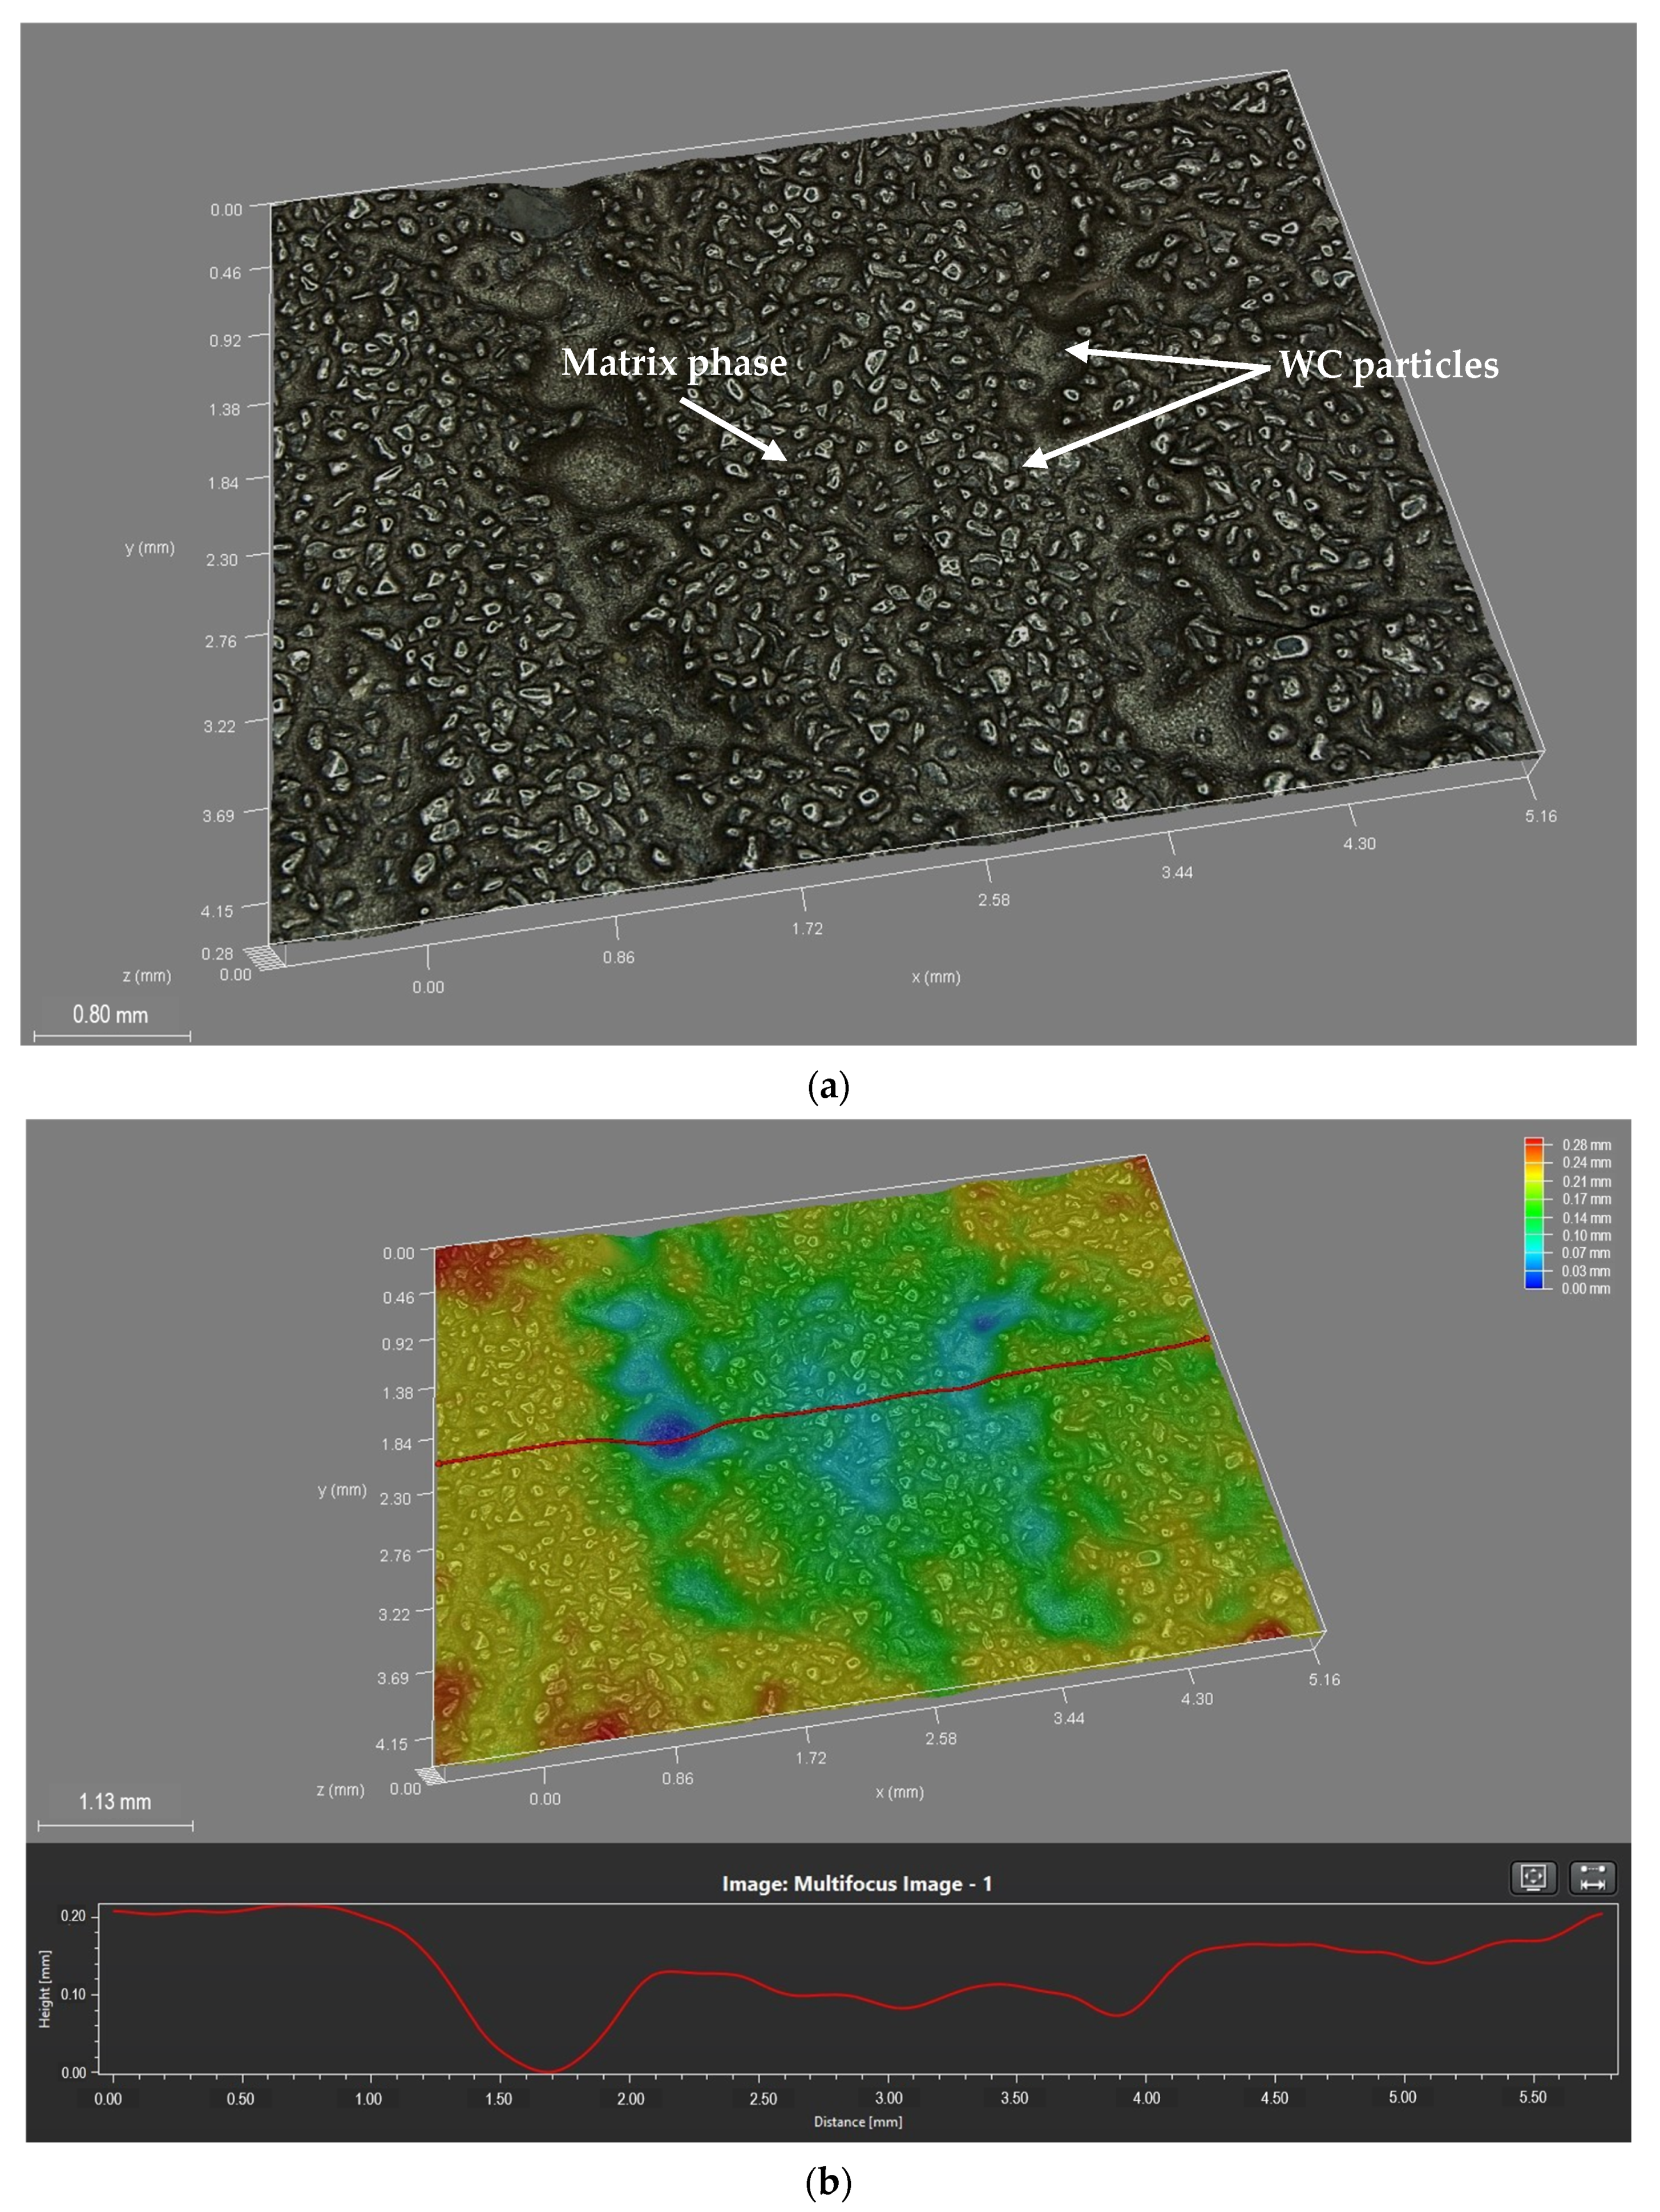Viewport: 1660px width, 2212px height.
Task: Click the "0.80 mm" scale bar label
Action: click(x=110, y=1014)
